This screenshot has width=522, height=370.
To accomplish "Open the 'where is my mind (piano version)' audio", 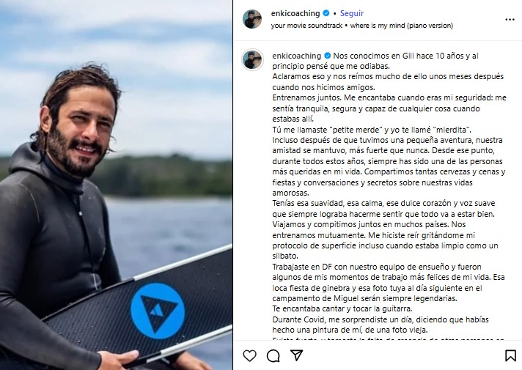I will point(402,26).
